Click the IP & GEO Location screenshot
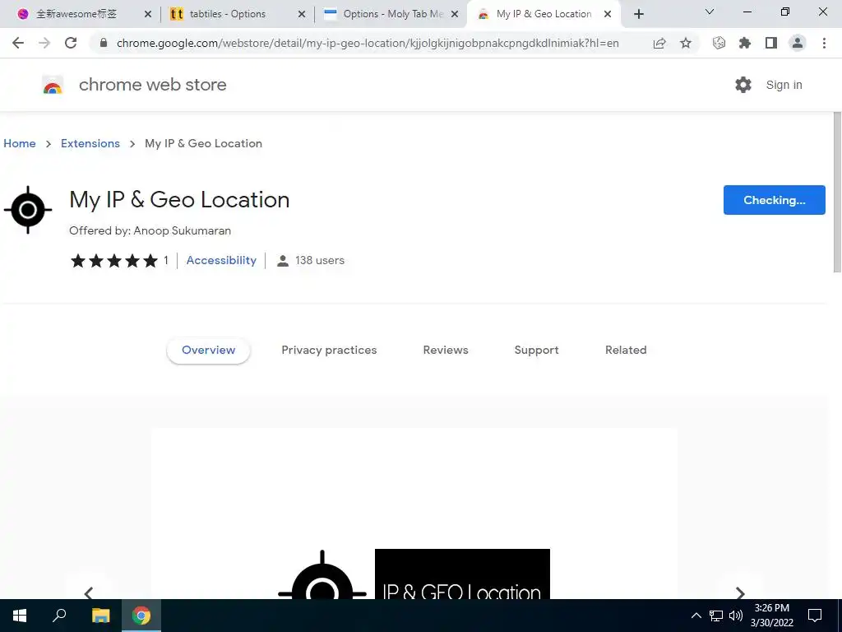Screen dimensions: 842x632 click(x=414, y=513)
